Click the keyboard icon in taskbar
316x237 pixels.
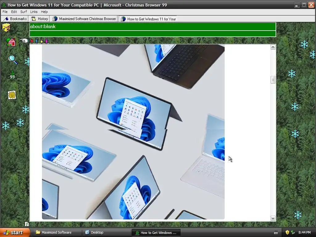point(276,233)
